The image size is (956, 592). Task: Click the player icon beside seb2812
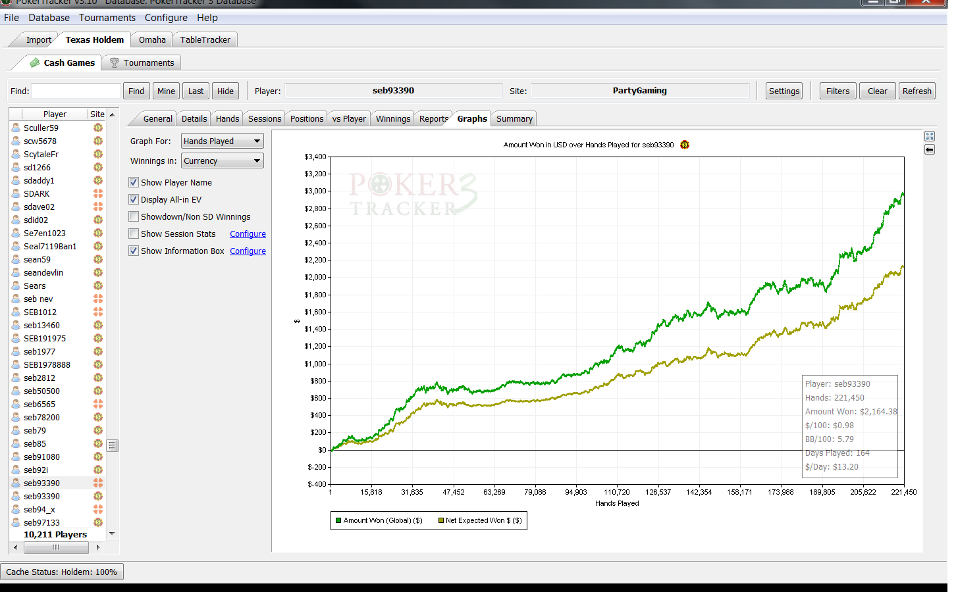coord(16,378)
